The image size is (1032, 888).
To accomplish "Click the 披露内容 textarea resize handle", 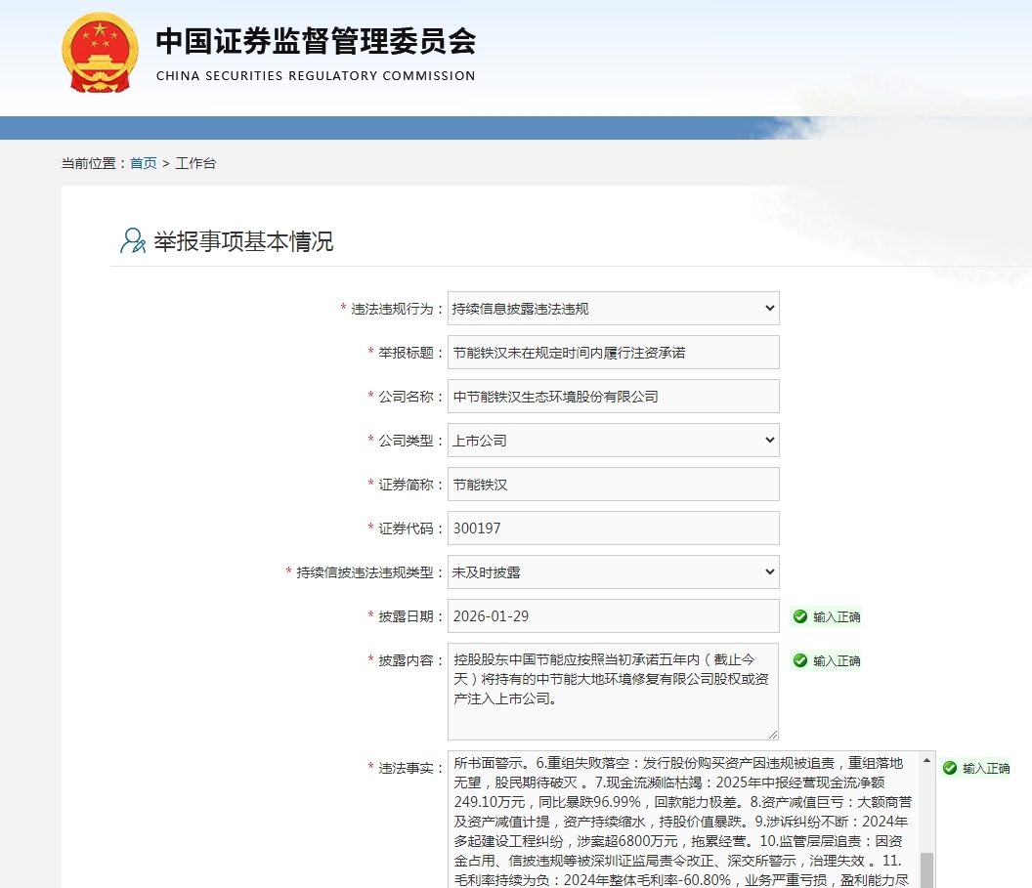I will (x=773, y=734).
